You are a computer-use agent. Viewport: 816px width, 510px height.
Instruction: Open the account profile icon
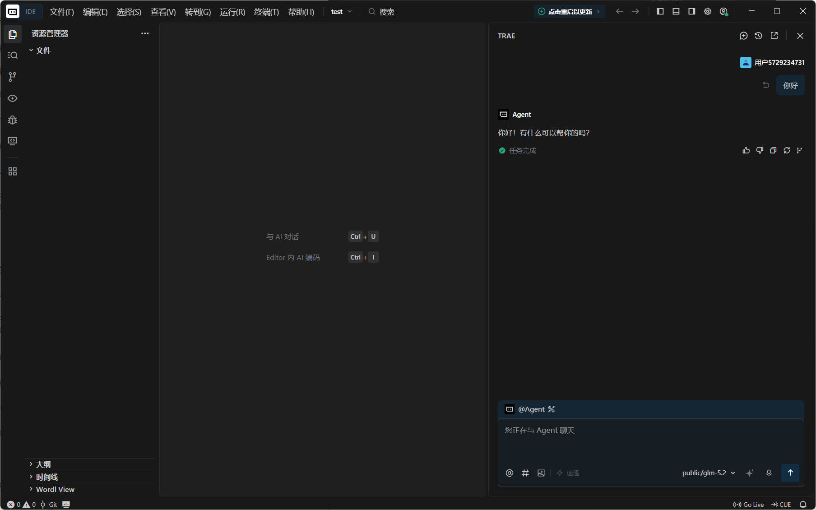tap(724, 12)
